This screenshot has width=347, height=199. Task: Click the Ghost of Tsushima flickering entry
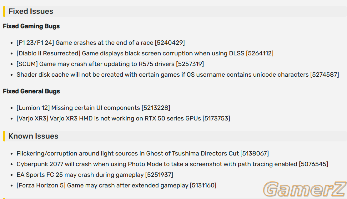143,153
